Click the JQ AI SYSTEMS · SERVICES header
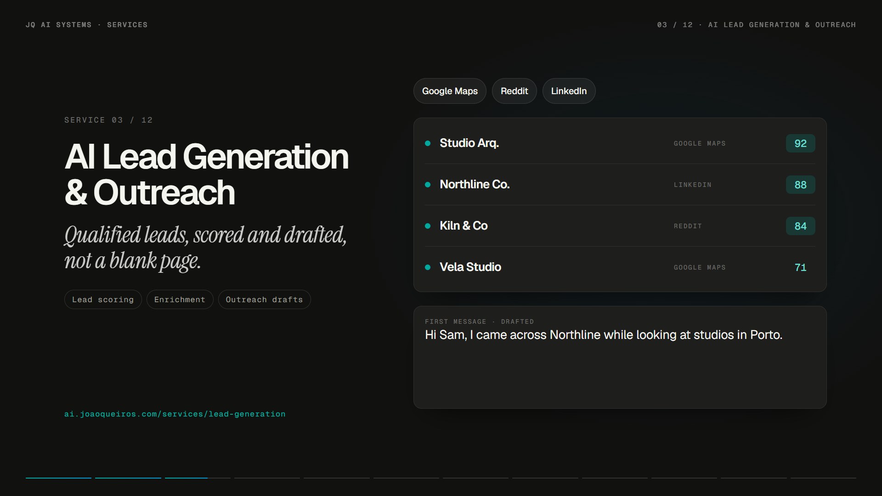This screenshot has height=496, width=882. coord(86,25)
